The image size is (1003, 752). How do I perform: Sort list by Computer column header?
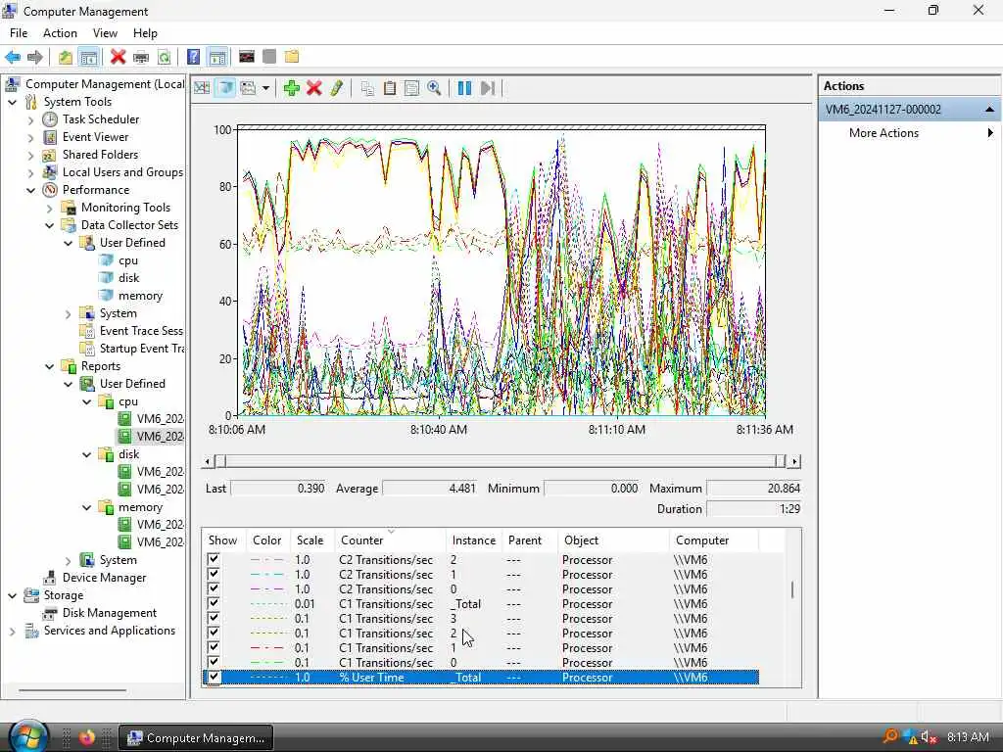tap(714, 540)
